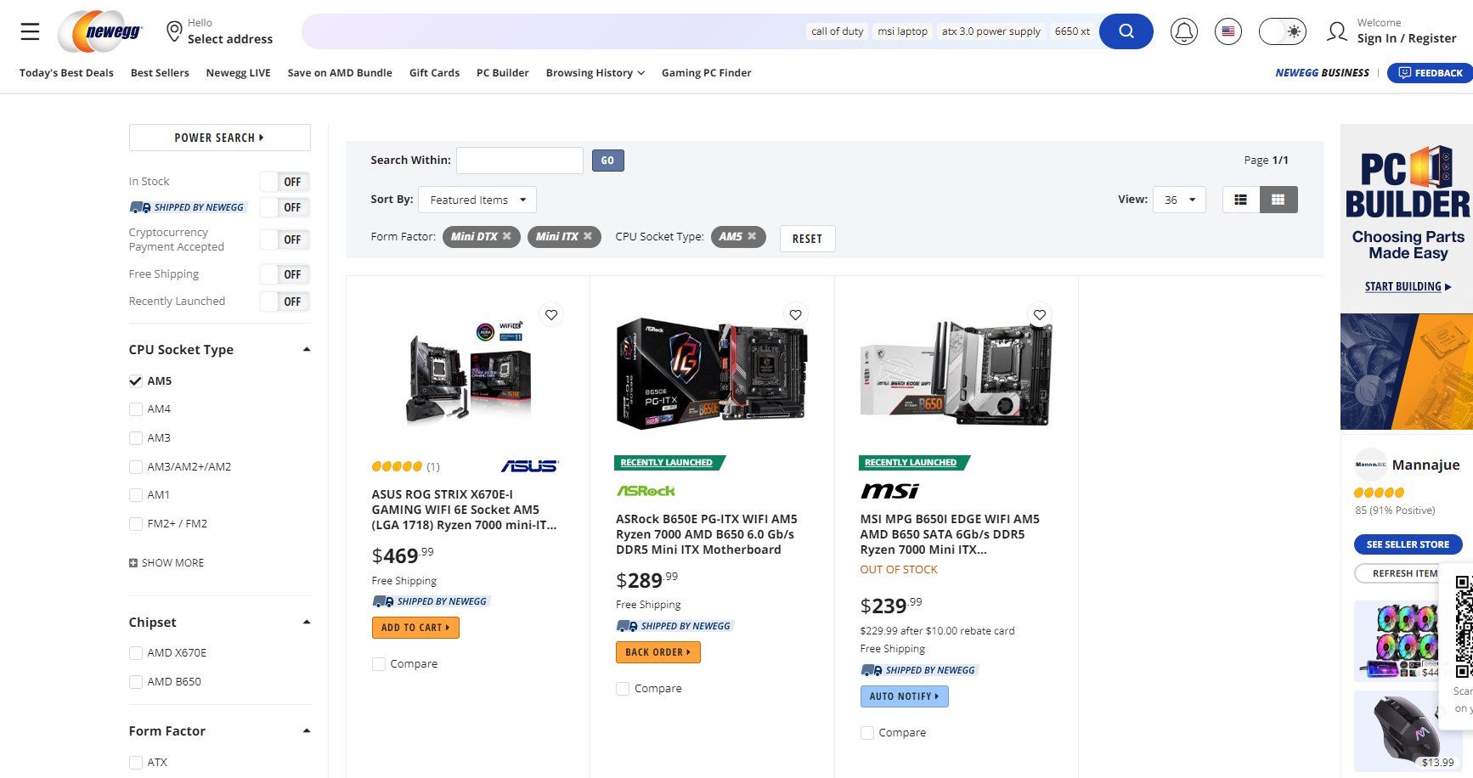Check AMD B650 chipset box
This screenshot has height=778, width=1473.
136,682
